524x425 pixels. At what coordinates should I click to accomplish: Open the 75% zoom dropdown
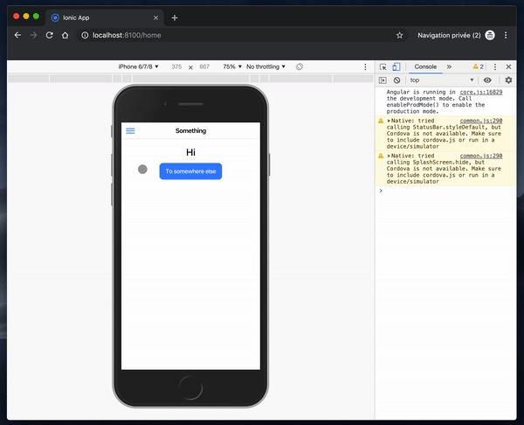[x=231, y=66]
